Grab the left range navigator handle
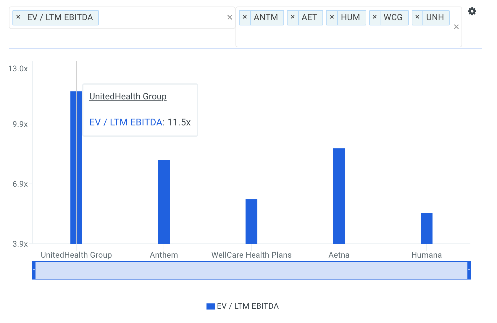Viewport: 497px width, 323px height. [x=34, y=270]
